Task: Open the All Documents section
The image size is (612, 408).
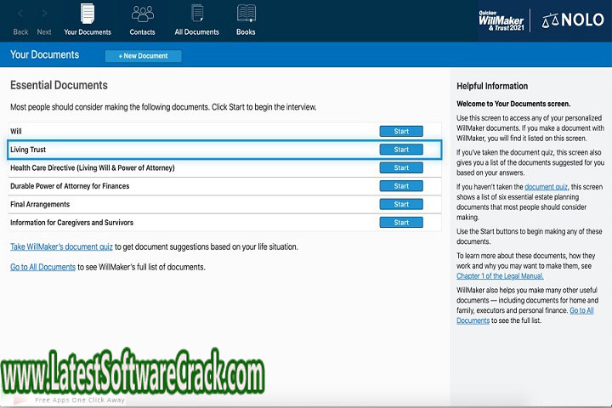Action: [x=196, y=20]
